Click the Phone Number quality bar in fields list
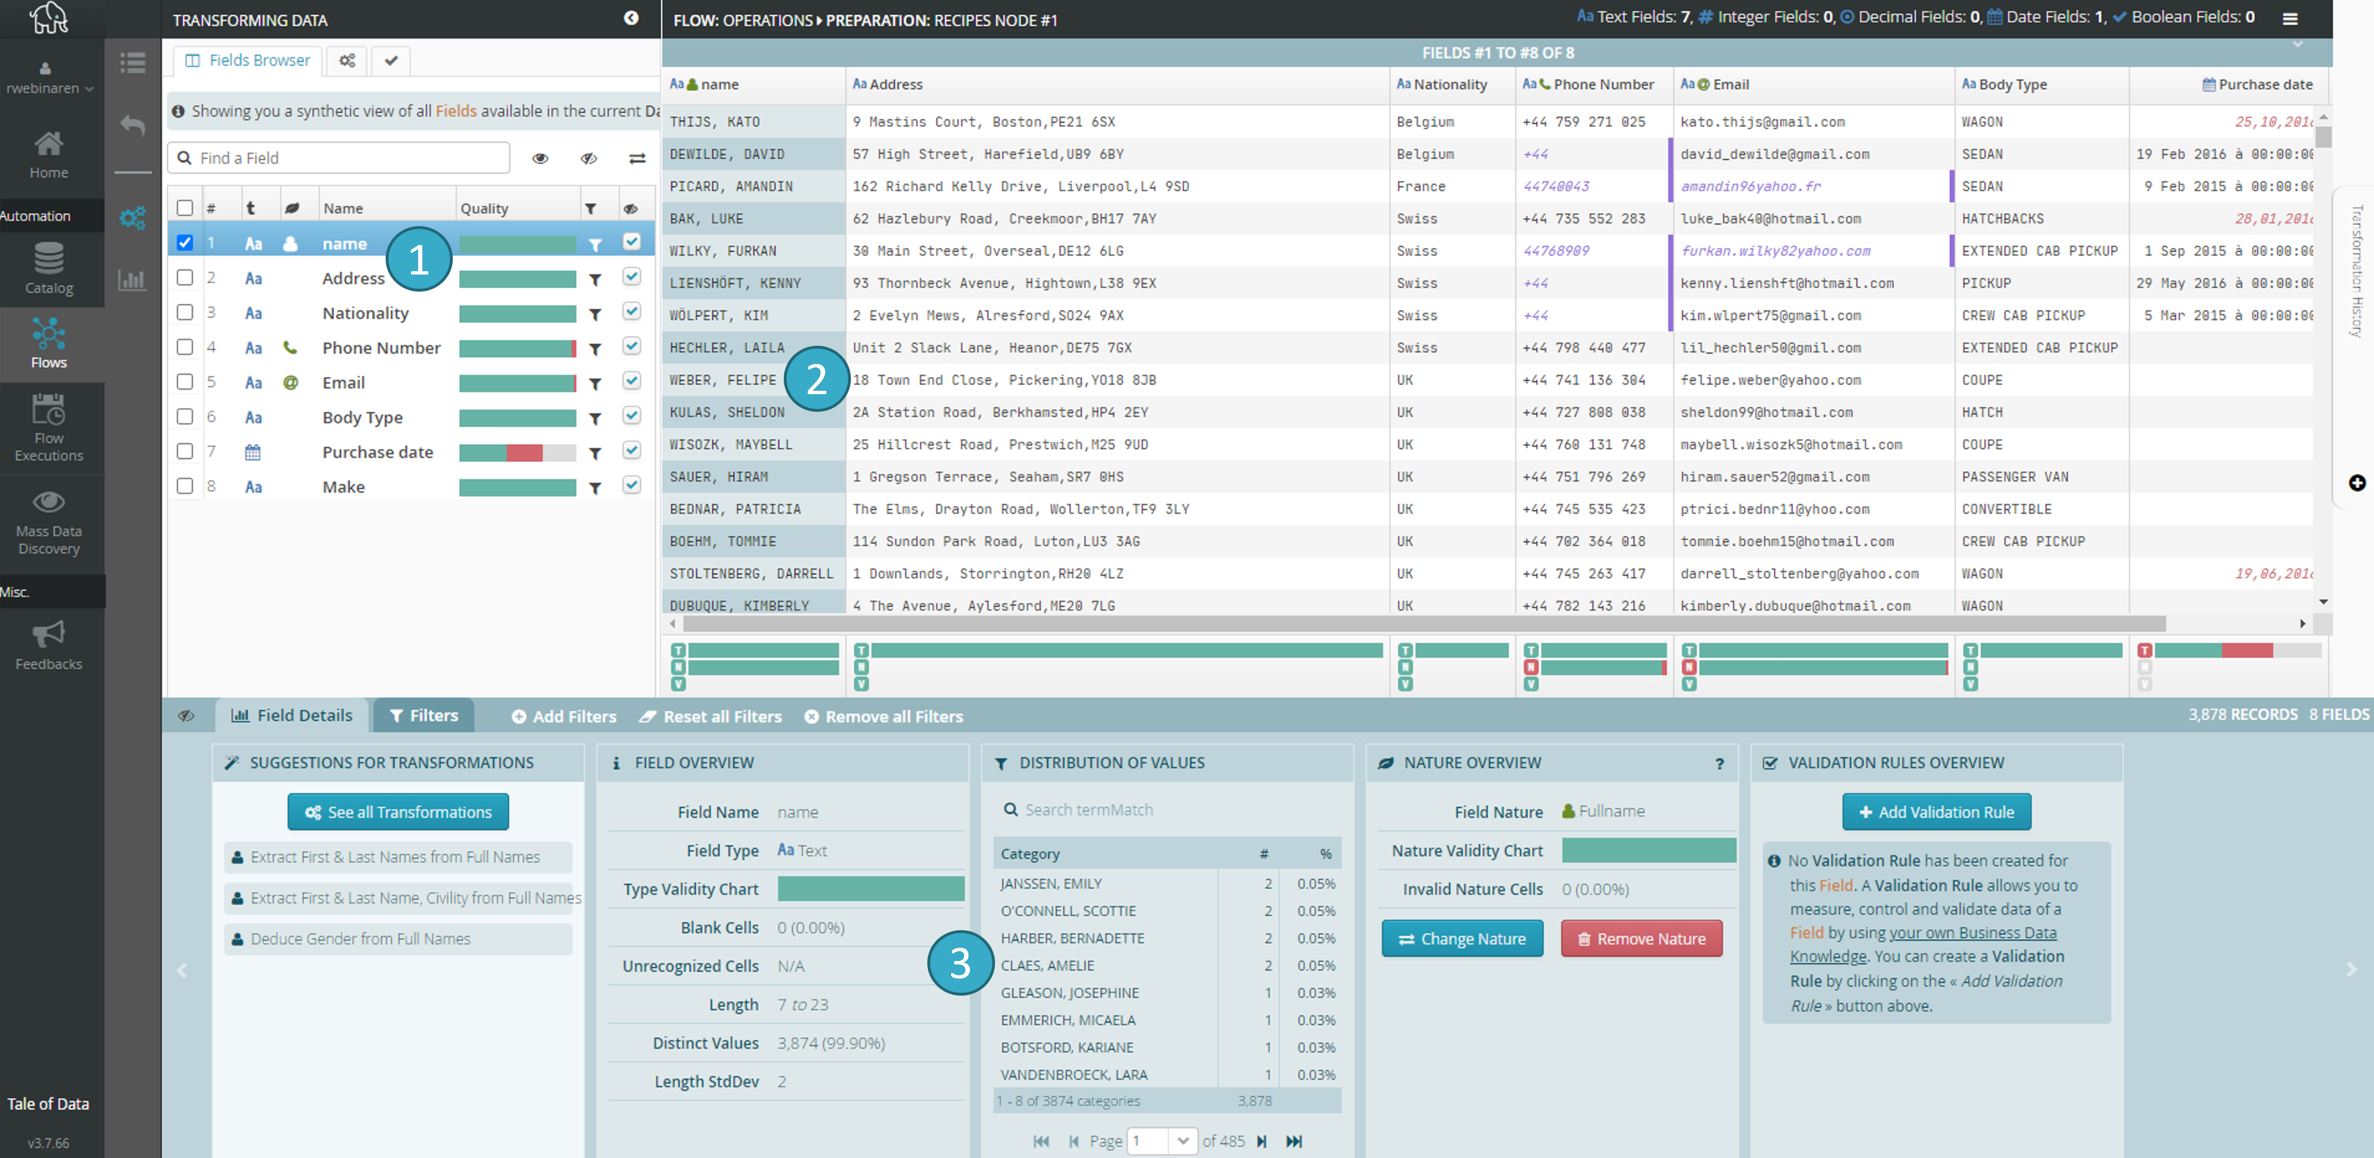This screenshot has width=2374, height=1158. 517,349
